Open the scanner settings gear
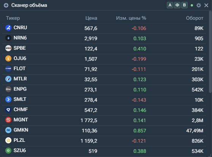This screenshot has height=157, width=212. tap(199, 5)
